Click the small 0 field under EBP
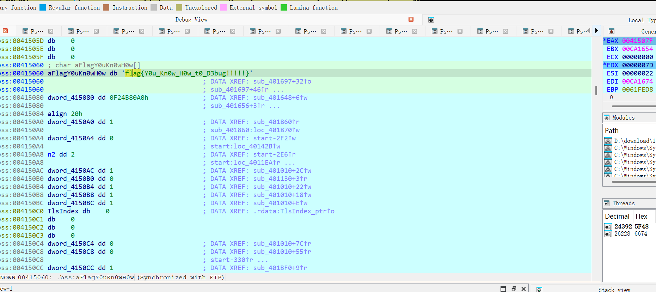The image size is (656, 292). tap(612, 97)
